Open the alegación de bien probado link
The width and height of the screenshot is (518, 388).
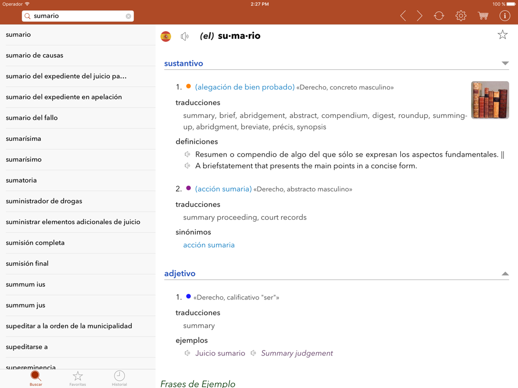[x=244, y=87]
